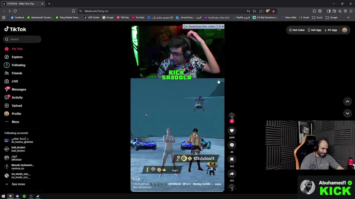Open the FaceBook bookmark

click(17, 17)
